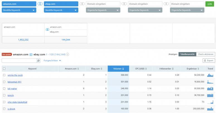Viewport: 216px width, 113px height.
Task: Switch to Tabellenansicht view
Action: [187, 54]
